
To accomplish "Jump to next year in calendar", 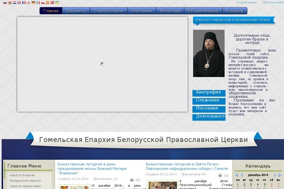I will 280,175.
